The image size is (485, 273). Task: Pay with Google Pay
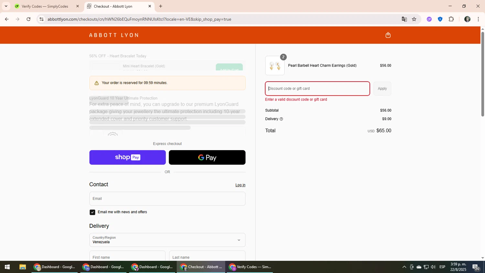[x=207, y=158]
